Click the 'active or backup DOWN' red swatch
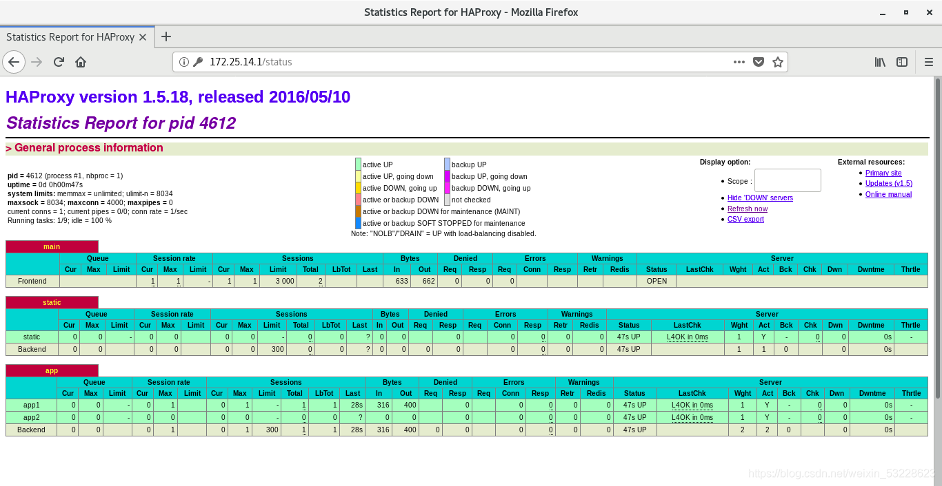The height and width of the screenshot is (486, 942). click(359, 200)
